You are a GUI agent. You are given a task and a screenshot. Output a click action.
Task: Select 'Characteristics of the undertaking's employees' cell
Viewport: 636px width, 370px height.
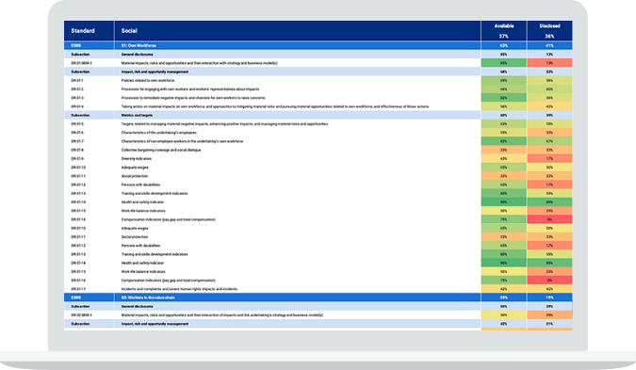158,133
